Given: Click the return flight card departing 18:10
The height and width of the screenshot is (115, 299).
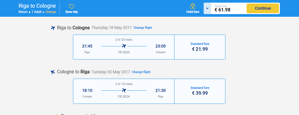Looking at the screenshot, I should (124, 91).
